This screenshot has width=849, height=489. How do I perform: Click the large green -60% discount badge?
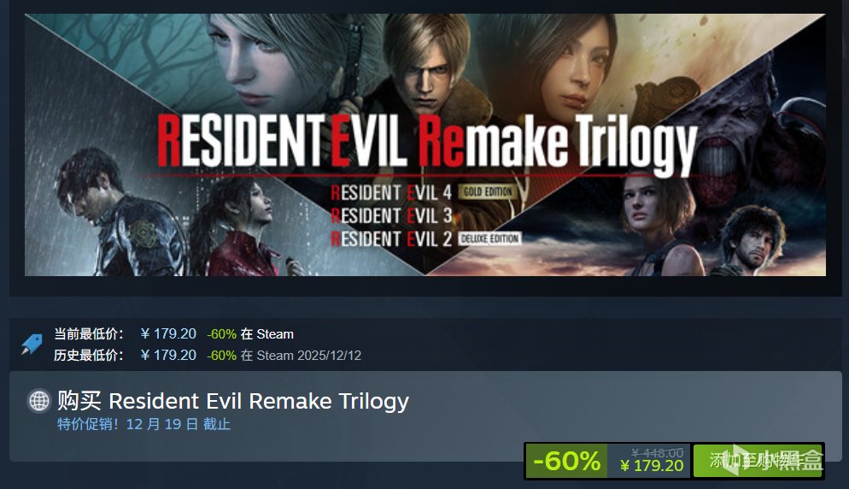tap(566, 461)
